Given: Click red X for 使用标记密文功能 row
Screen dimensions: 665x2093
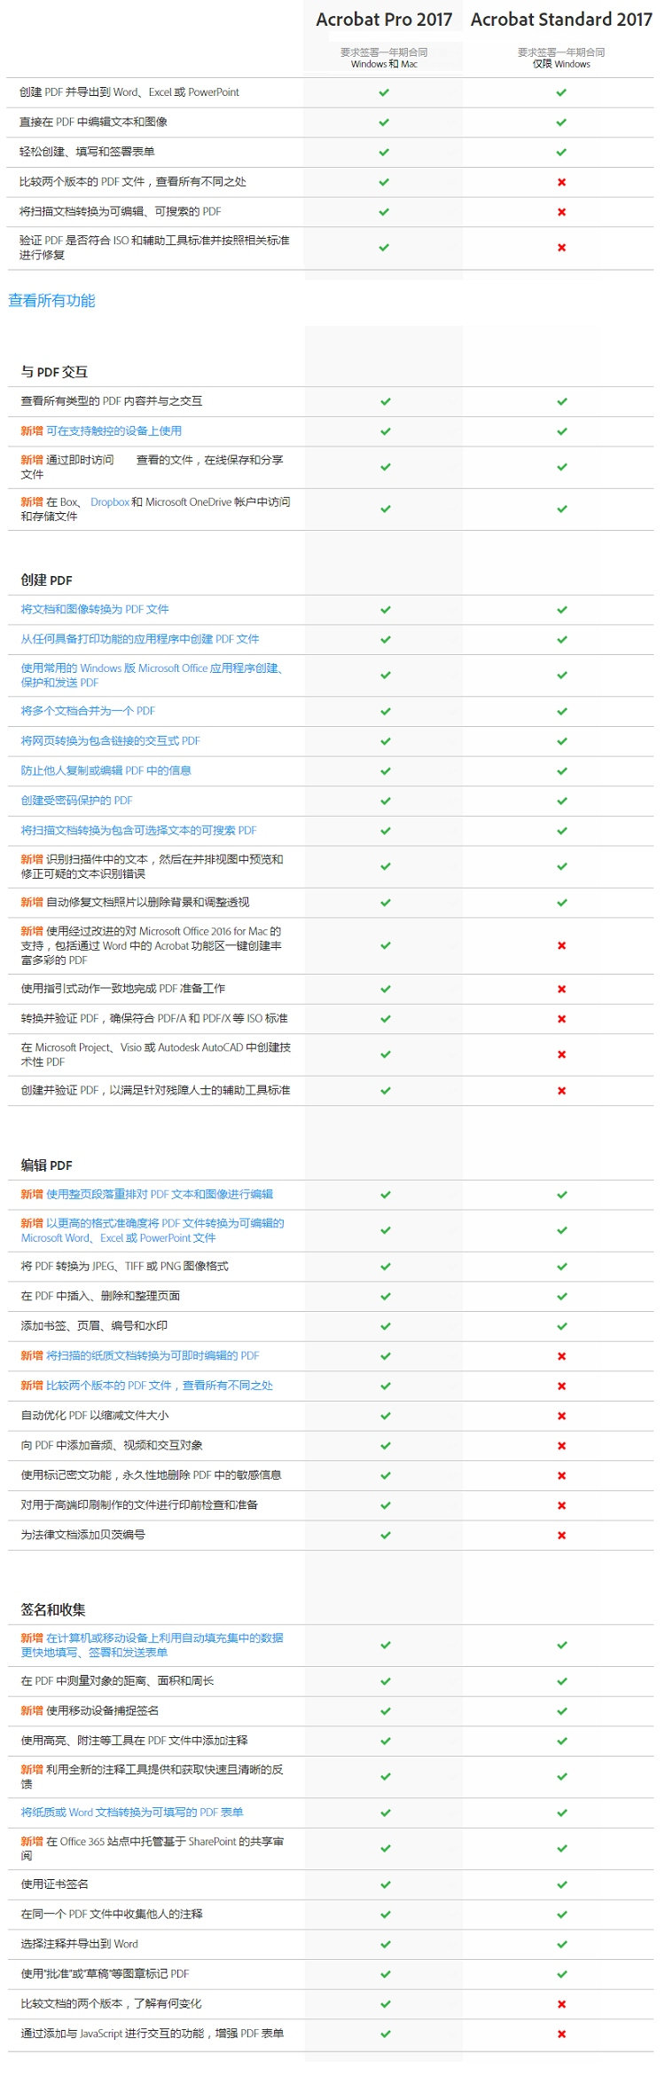Looking at the screenshot, I should (x=561, y=1475).
